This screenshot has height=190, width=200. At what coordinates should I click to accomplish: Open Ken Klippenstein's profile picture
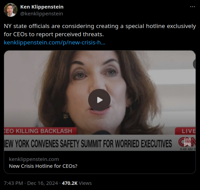coord(11,10)
